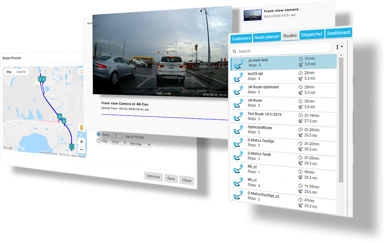Screen dimensions: 386x244
Task: Select the Every day of month radio
Action: coord(98,134)
